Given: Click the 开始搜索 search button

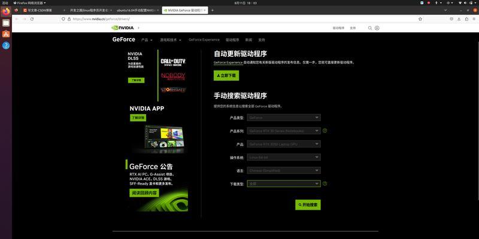Looking at the screenshot, I should point(308,205).
